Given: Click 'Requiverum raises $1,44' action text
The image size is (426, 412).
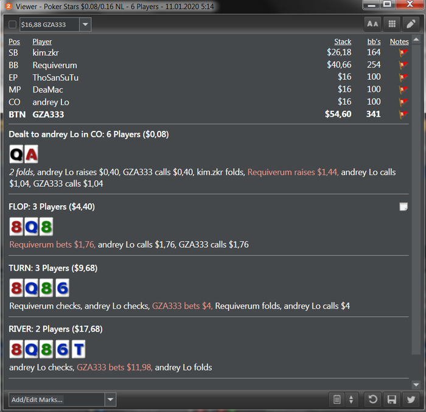Looking at the screenshot, I should tap(293, 172).
